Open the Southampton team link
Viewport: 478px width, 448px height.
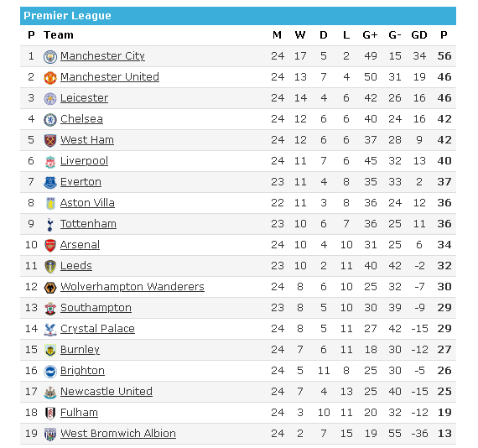click(x=96, y=308)
